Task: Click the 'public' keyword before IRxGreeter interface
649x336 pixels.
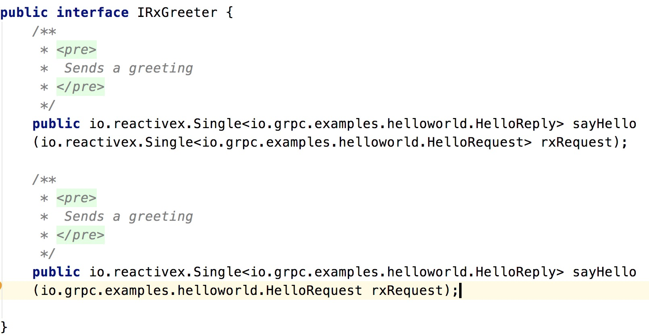Action: click(24, 12)
